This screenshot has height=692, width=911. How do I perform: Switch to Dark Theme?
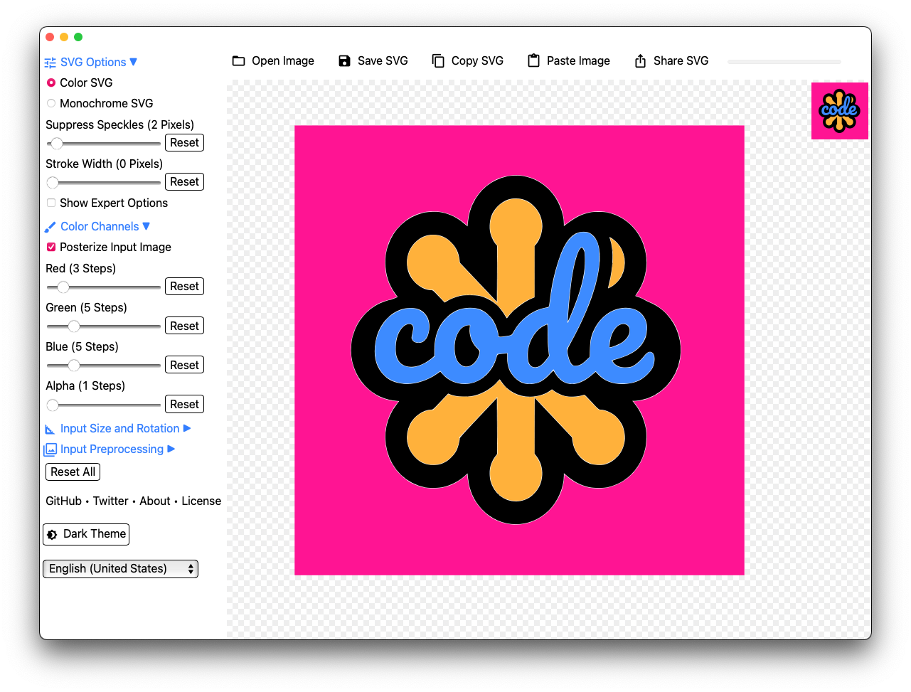coord(86,534)
